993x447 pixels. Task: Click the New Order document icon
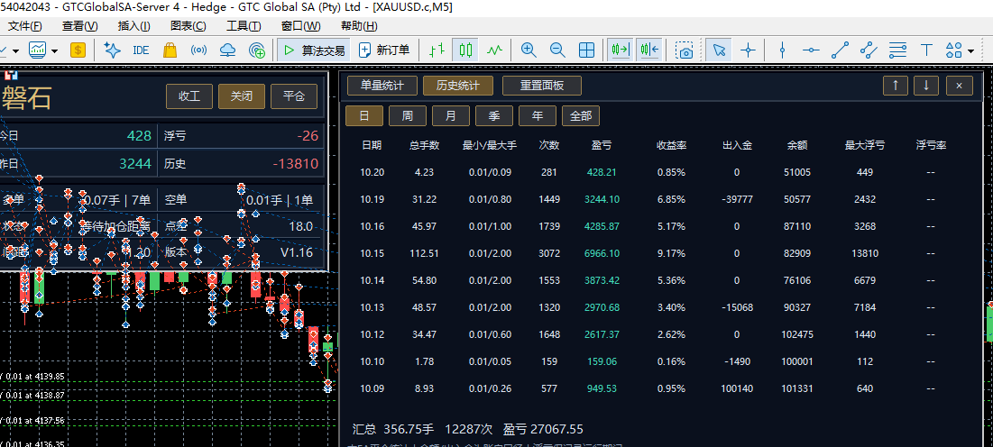point(384,50)
